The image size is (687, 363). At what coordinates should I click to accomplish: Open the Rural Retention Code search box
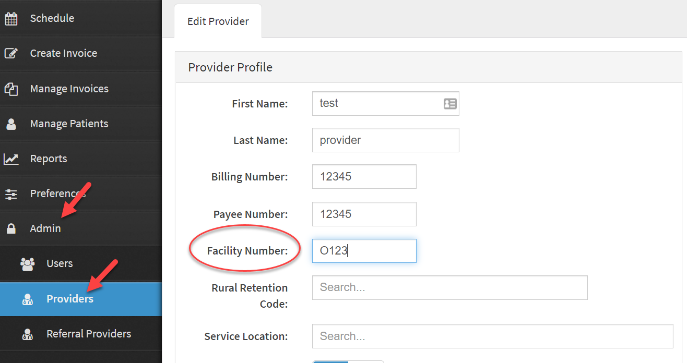449,287
